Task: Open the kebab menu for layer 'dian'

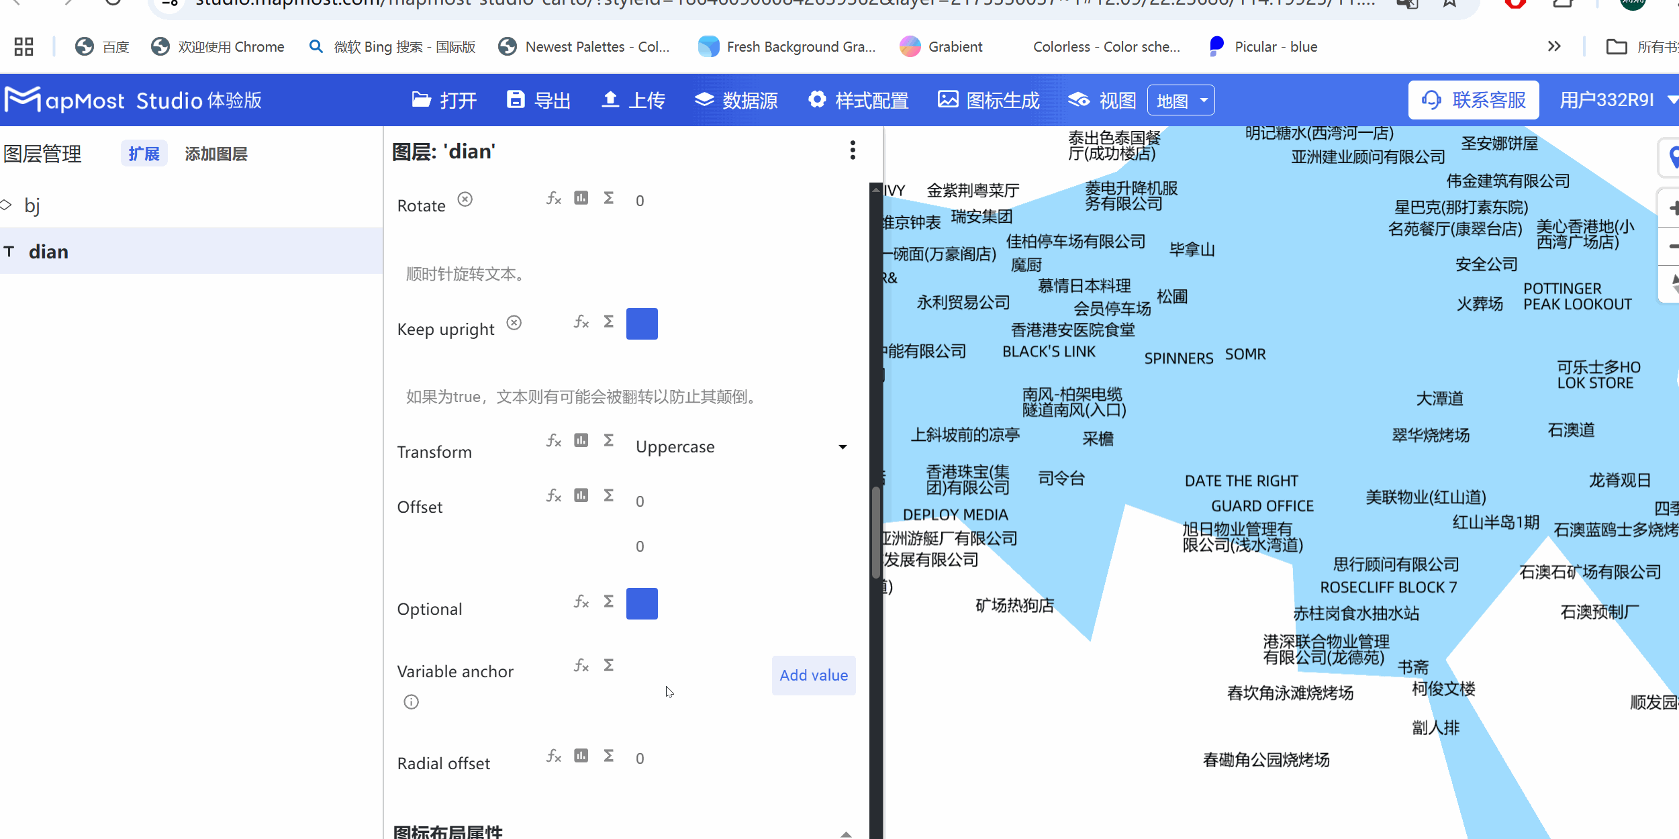Action: [x=852, y=150]
